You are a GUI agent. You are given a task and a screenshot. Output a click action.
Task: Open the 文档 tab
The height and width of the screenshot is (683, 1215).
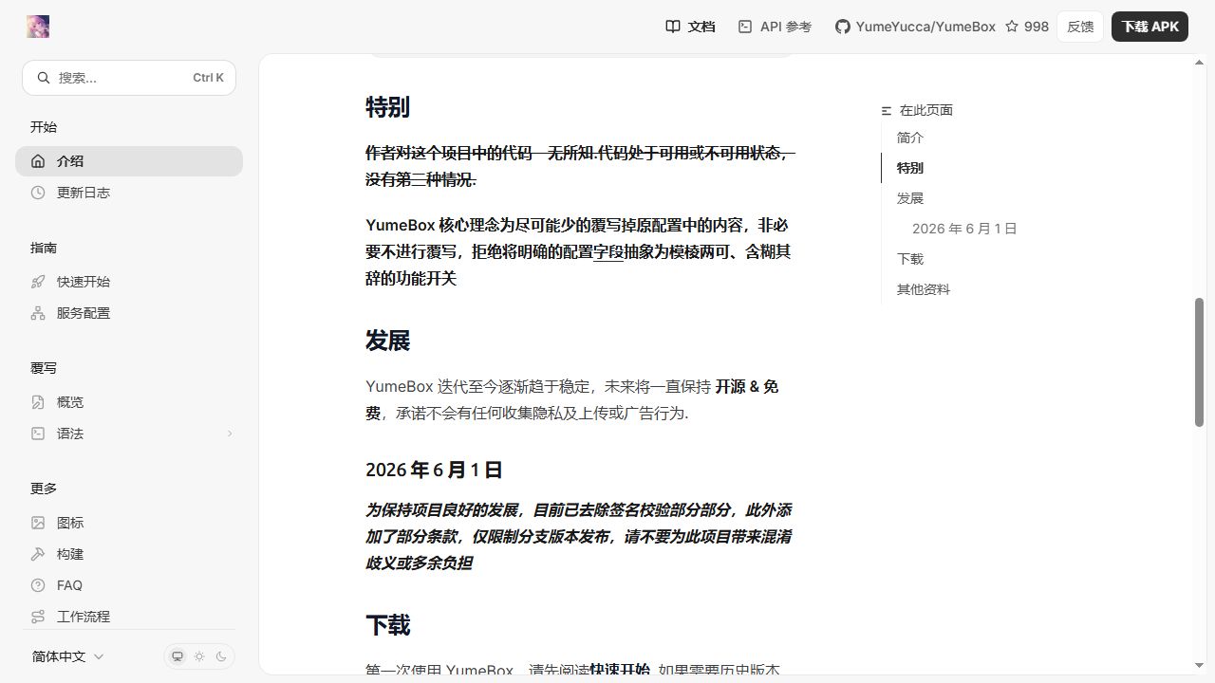pos(691,27)
